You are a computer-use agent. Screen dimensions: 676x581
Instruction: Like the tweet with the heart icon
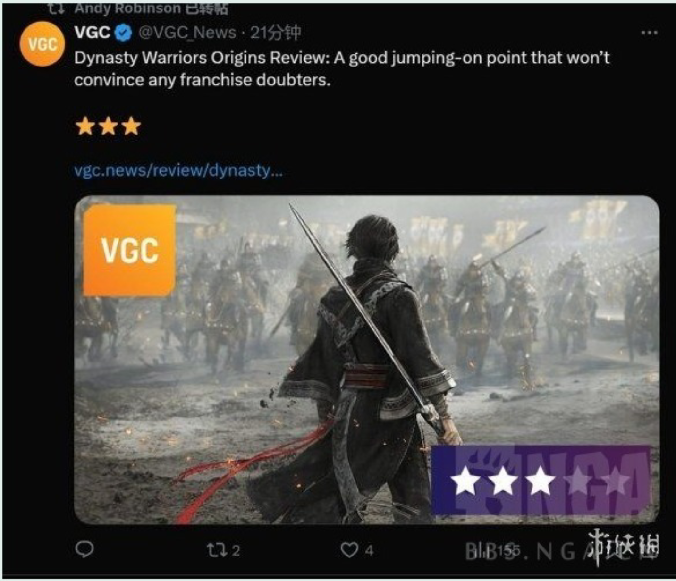point(349,550)
